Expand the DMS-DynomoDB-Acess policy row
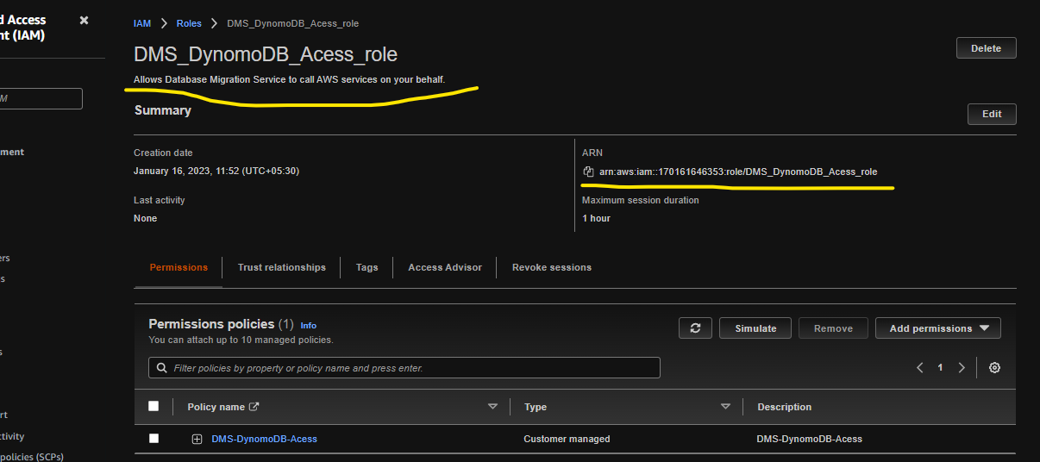 point(197,439)
